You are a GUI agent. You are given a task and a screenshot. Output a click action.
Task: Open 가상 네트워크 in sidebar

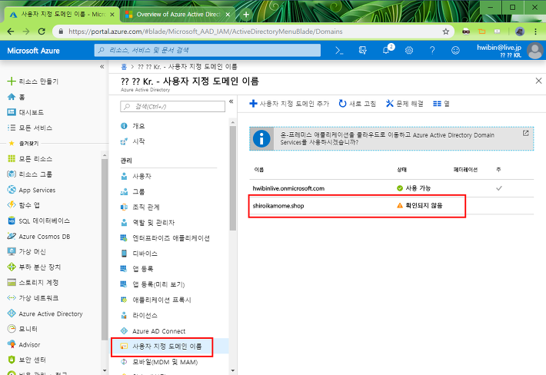[x=33, y=298]
